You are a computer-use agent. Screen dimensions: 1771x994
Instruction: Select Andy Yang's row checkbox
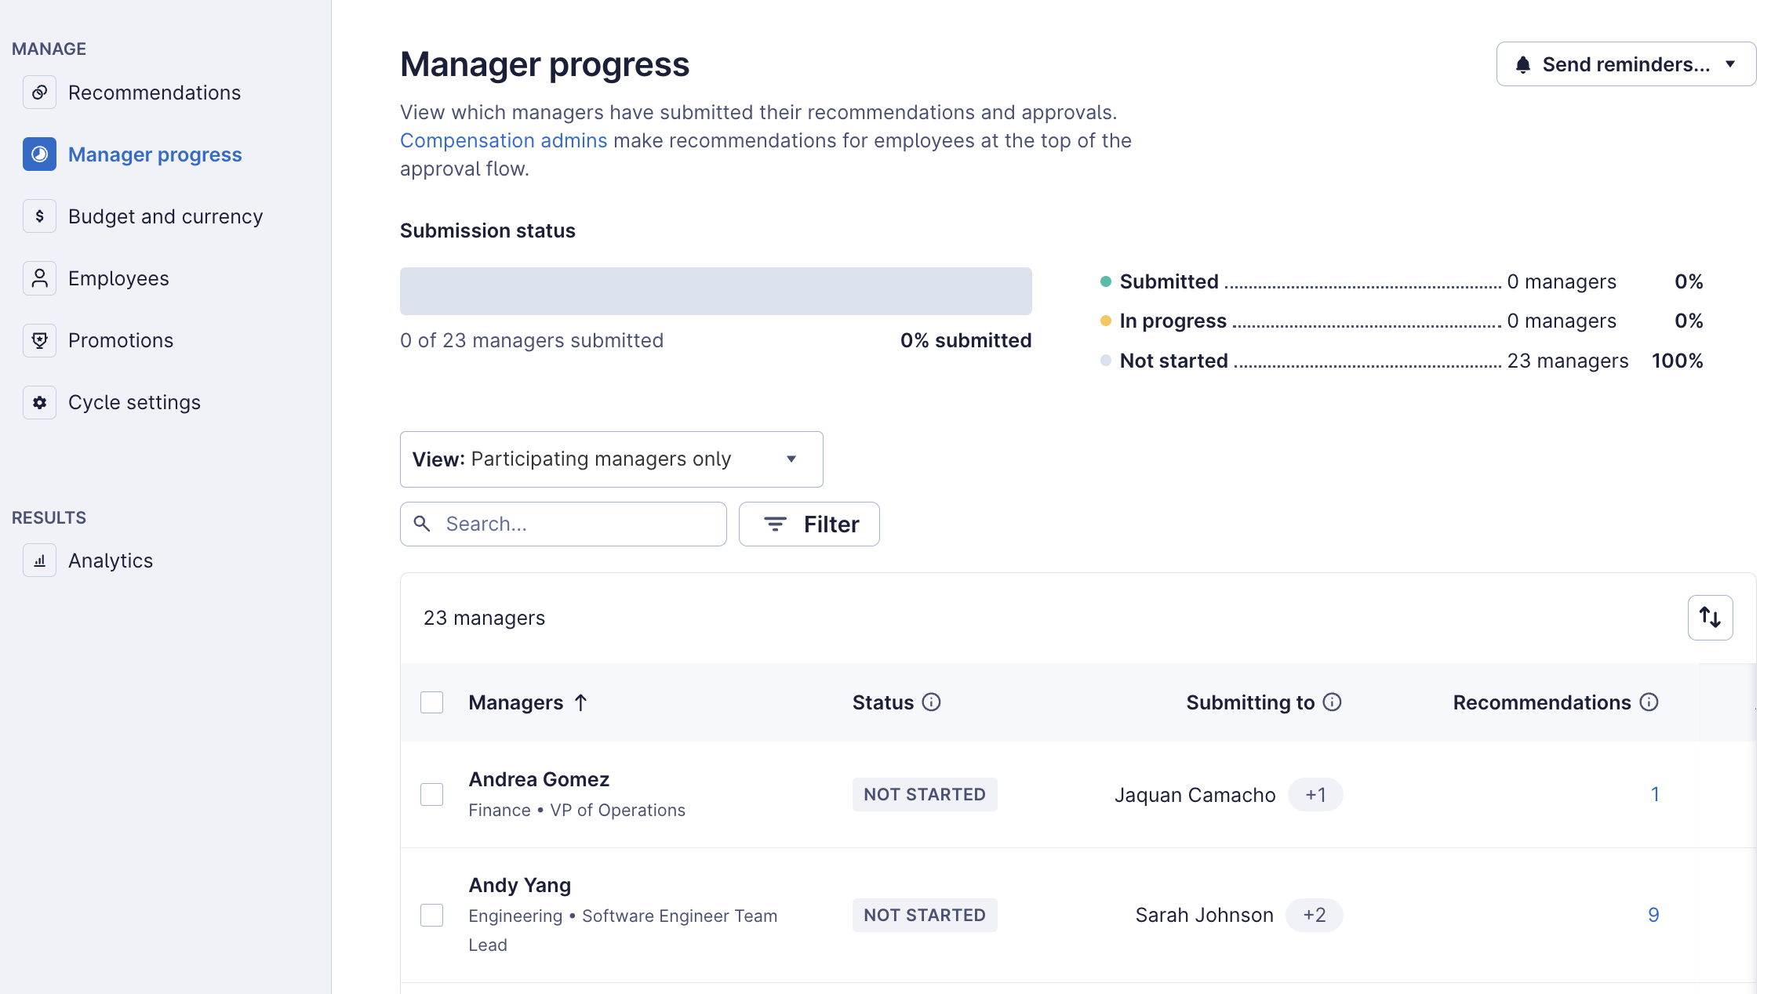(431, 915)
